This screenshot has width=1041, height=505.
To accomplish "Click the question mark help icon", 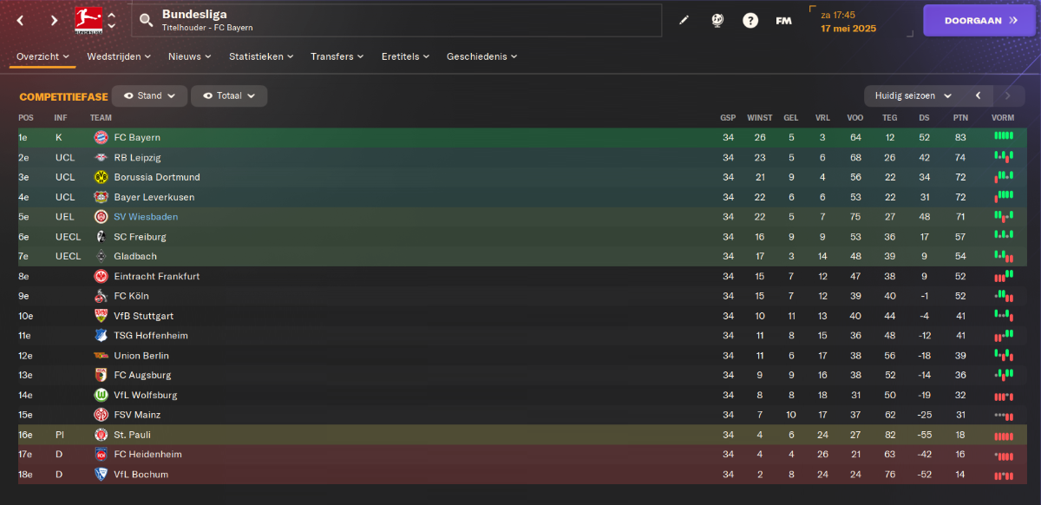I will [750, 20].
